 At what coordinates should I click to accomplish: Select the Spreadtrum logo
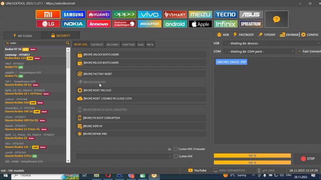(x=251, y=24)
